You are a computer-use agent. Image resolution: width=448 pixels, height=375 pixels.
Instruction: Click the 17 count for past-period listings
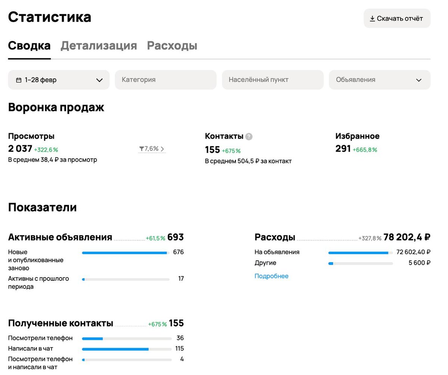pos(181,279)
